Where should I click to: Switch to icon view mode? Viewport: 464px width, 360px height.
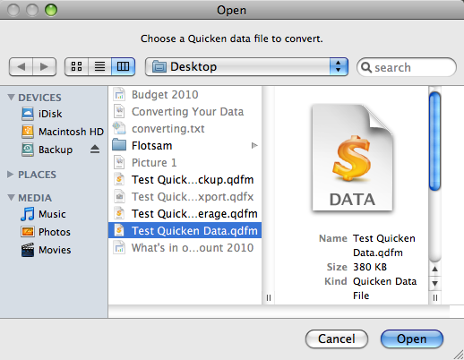point(76,66)
